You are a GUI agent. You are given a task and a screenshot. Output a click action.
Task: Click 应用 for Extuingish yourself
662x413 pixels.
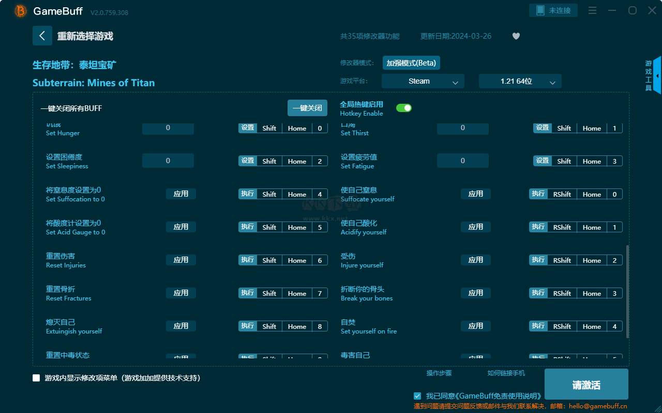coord(181,326)
